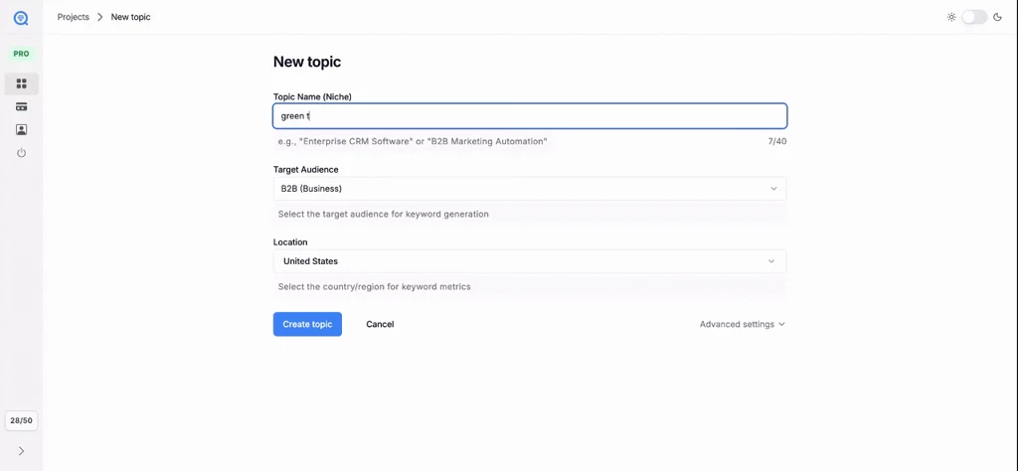Click the PRO plan badge
Image resolution: width=1018 pixels, height=471 pixels.
pos(22,54)
